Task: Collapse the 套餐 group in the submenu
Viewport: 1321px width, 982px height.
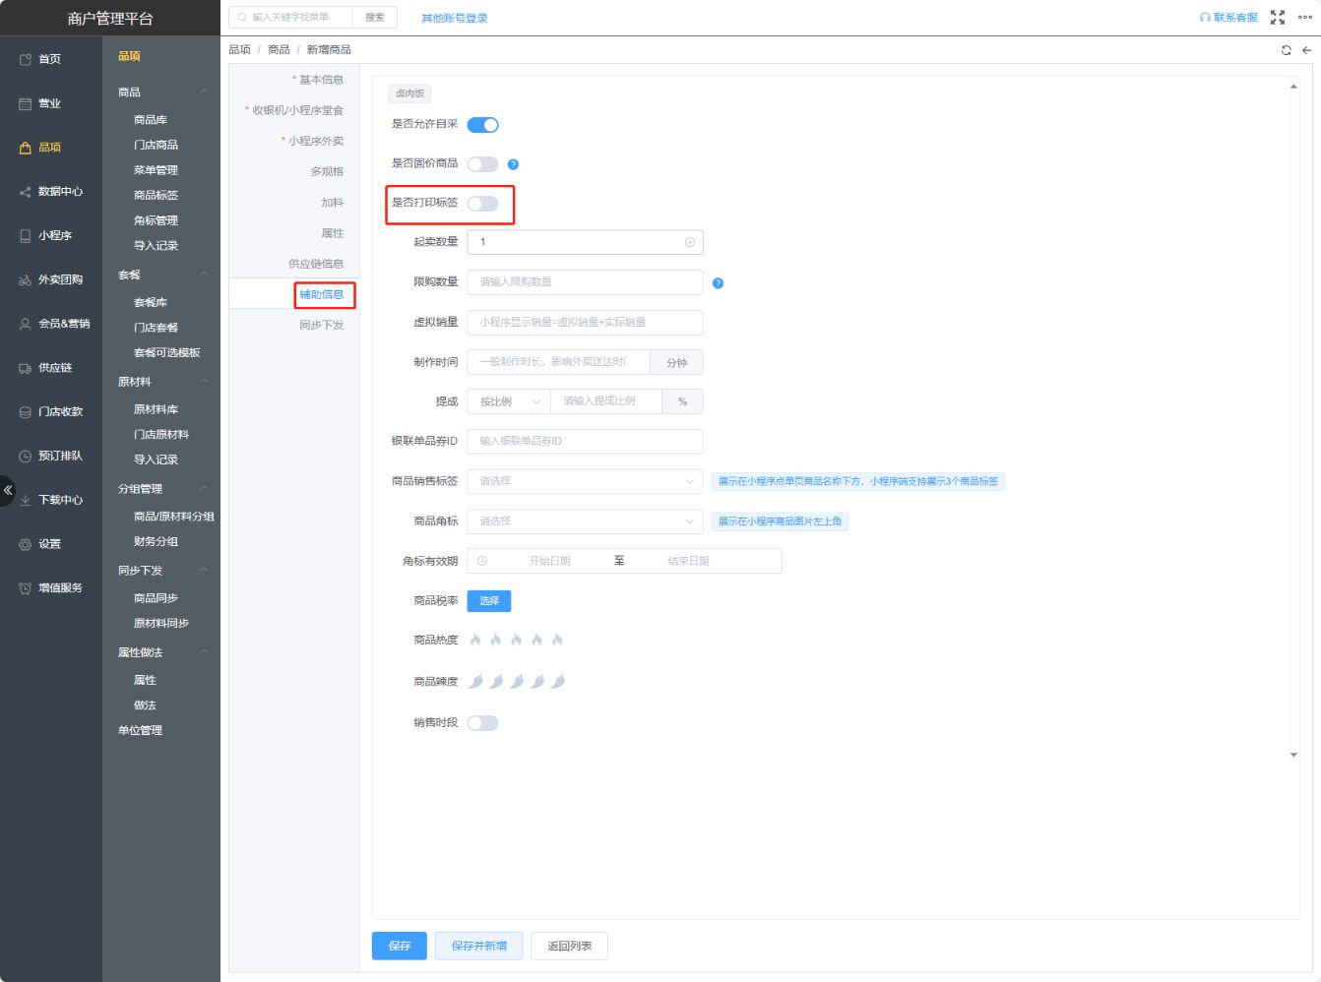Action: point(204,275)
